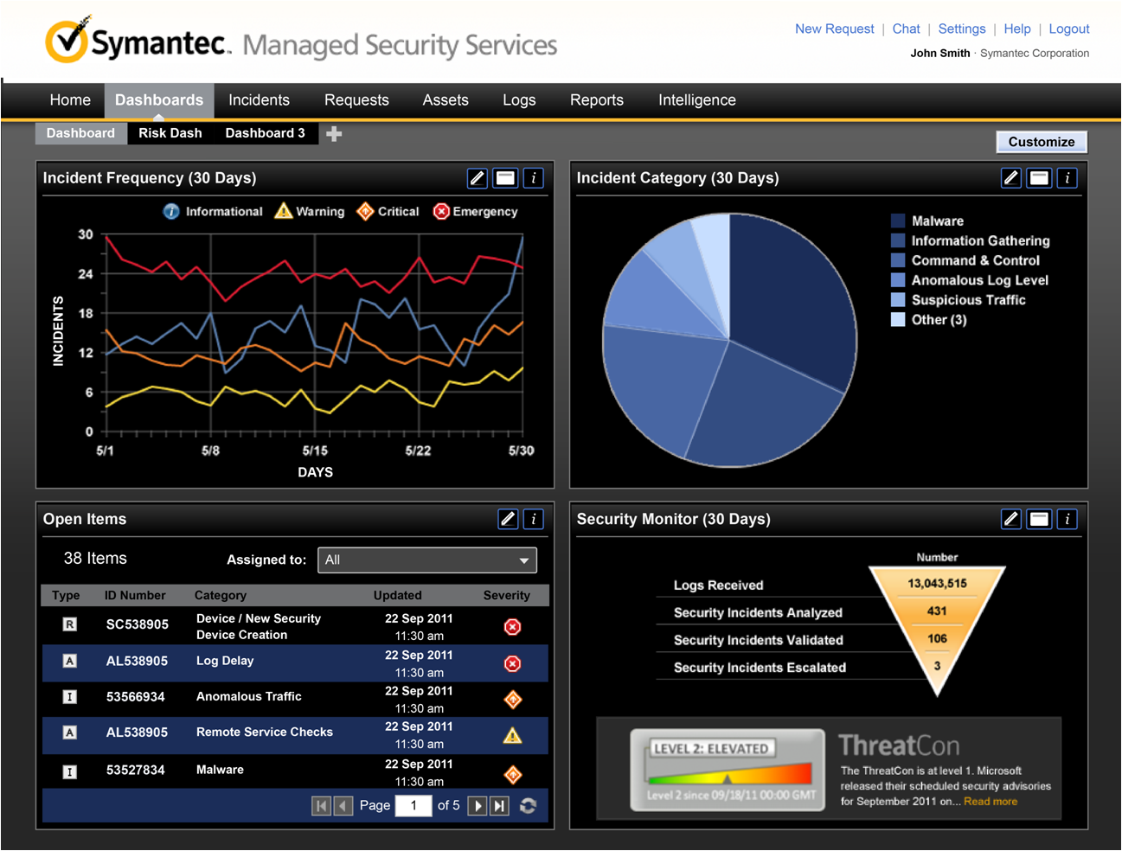
Task: Open the Help link
Action: click(1017, 29)
